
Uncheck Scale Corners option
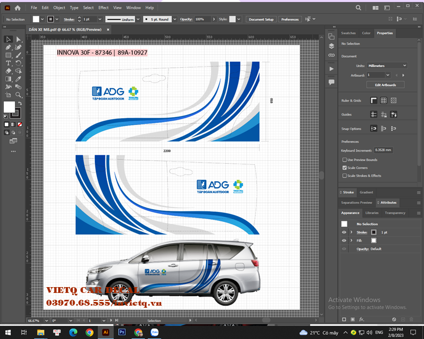344,167
